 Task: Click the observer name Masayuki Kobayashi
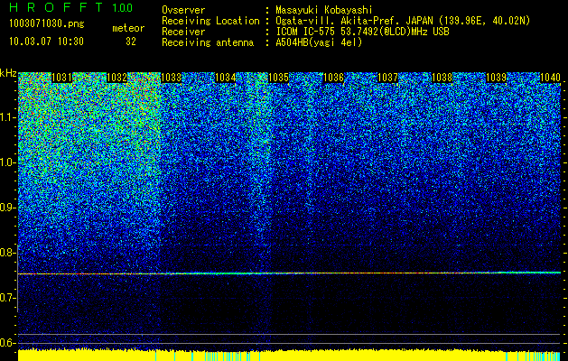pos(323,10)
